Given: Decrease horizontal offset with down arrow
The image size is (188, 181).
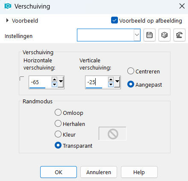Looking at the screenshot, I should [54, 85].
